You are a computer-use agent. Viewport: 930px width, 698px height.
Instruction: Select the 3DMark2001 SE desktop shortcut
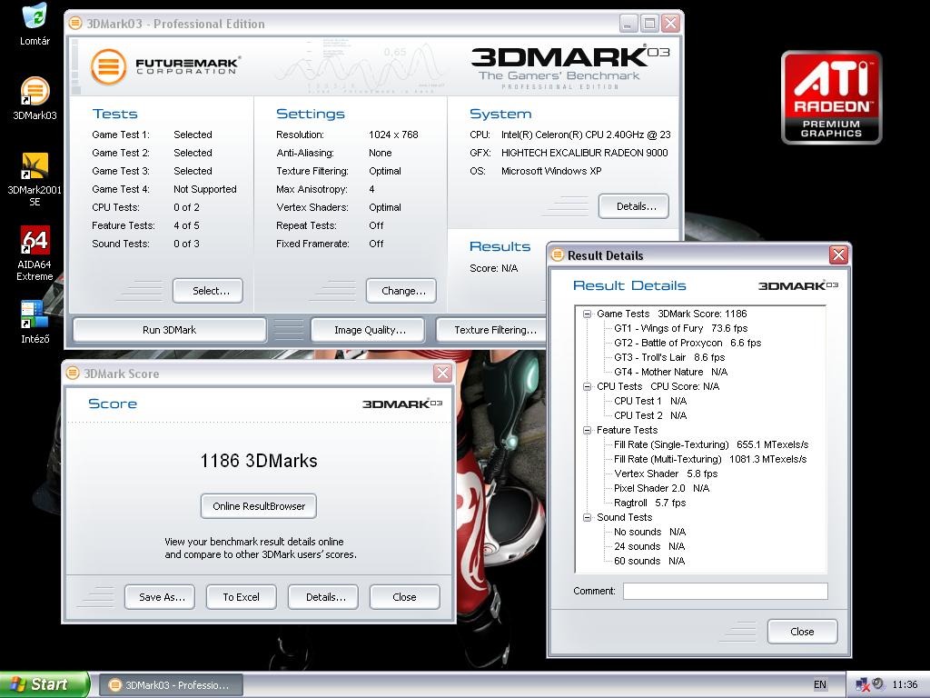pos(35,179)
